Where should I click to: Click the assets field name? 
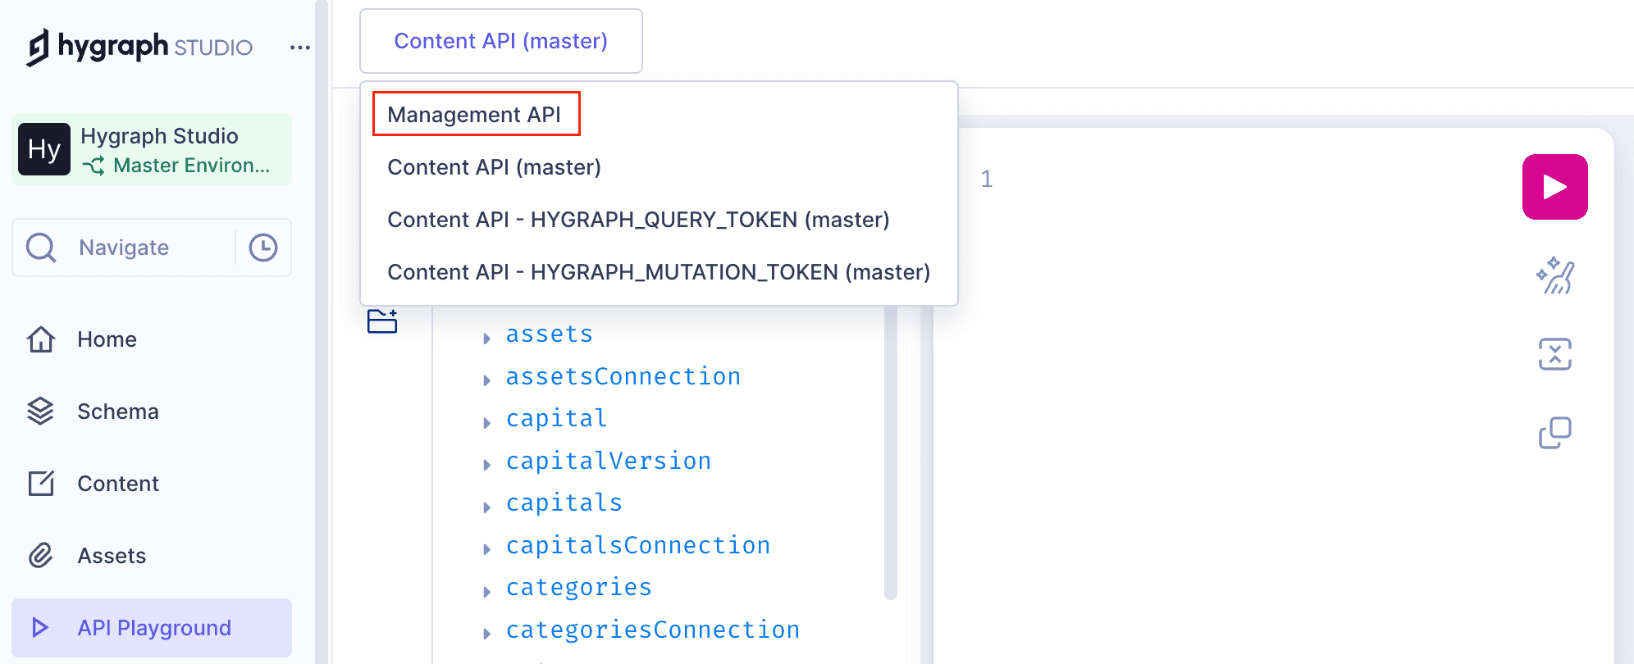pyautogui.click(x=549, y=334)
